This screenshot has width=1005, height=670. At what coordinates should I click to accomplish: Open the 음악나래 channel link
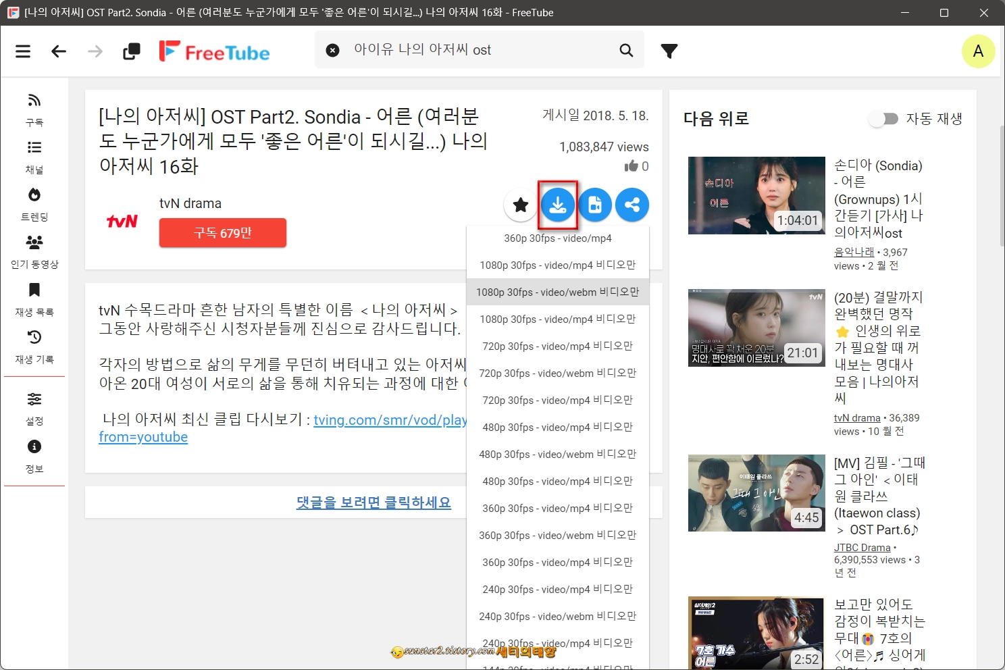pos(854,252)
